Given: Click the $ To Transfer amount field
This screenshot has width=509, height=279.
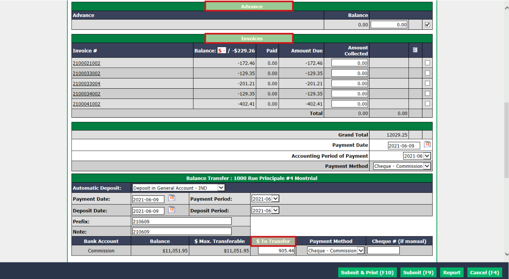Looking at the screenshot, I should (276, 251).
